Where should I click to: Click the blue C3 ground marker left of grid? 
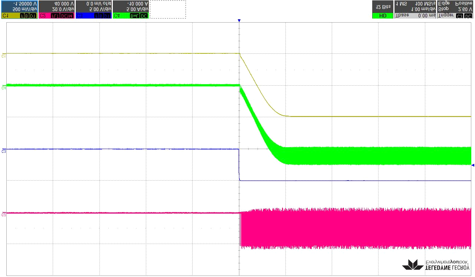click(4, 151)
